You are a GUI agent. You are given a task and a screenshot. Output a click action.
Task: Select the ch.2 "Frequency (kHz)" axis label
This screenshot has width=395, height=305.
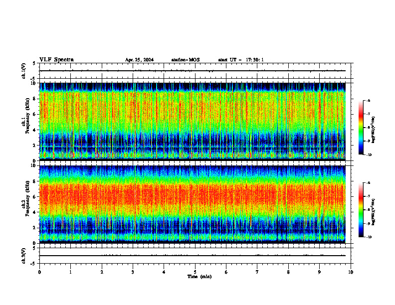[27, 198]
